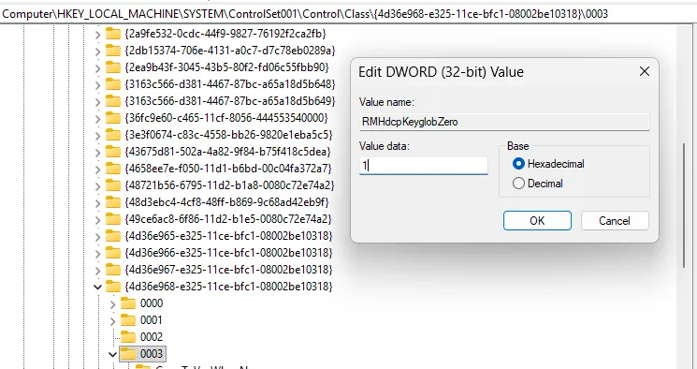Click folder icon of {4d36e965-e325-11ce-bfc1-08002be10318}

tap(113, 236)
